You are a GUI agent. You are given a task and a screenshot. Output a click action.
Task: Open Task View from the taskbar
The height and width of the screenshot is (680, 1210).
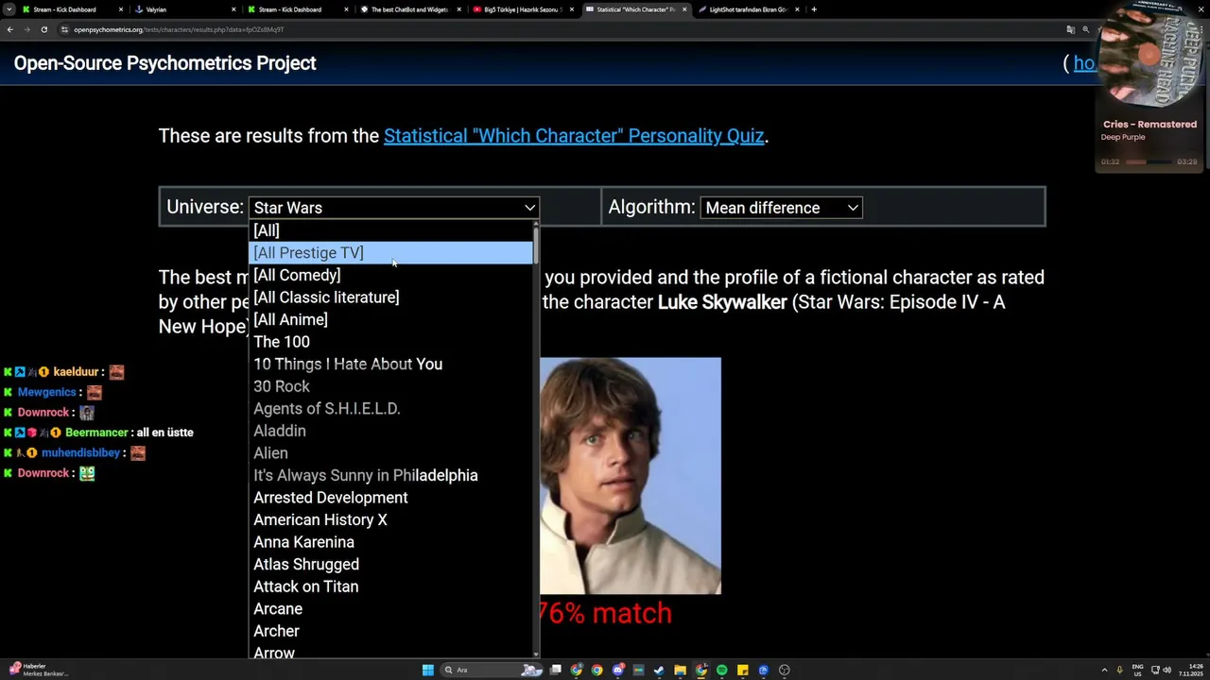556,670
